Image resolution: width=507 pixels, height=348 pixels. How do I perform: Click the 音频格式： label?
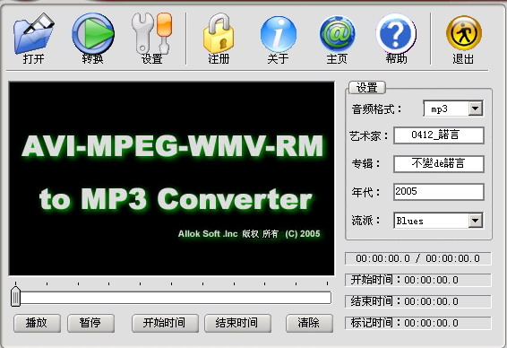(x=376, y=109)
